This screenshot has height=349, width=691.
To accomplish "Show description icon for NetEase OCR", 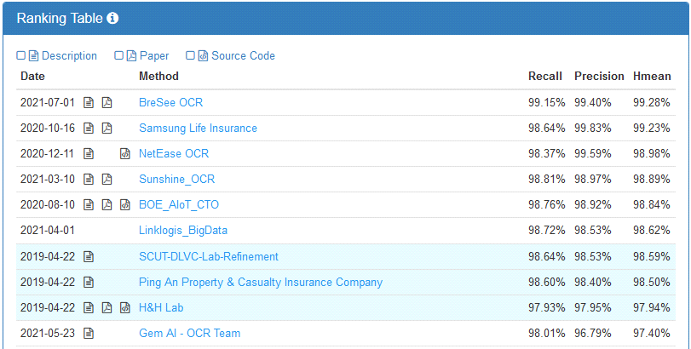I will coord(89,153).
